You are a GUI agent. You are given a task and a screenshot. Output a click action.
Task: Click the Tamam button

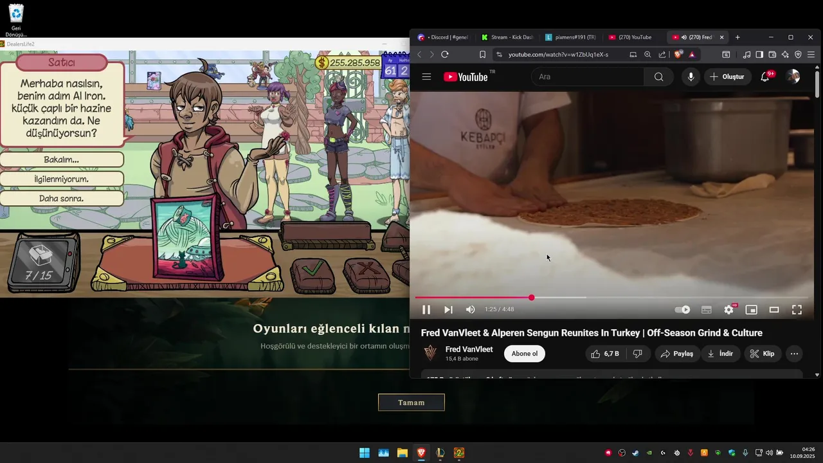411,403
